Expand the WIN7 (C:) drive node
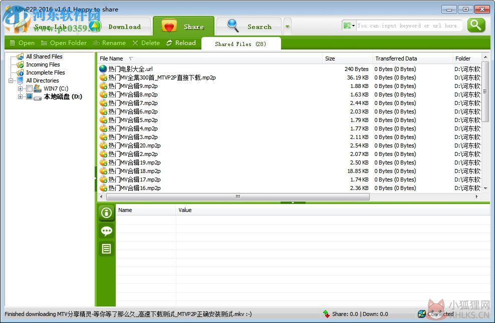Image resolution: width=495 pixels, height=323 pixels. [x=20, y=88]
